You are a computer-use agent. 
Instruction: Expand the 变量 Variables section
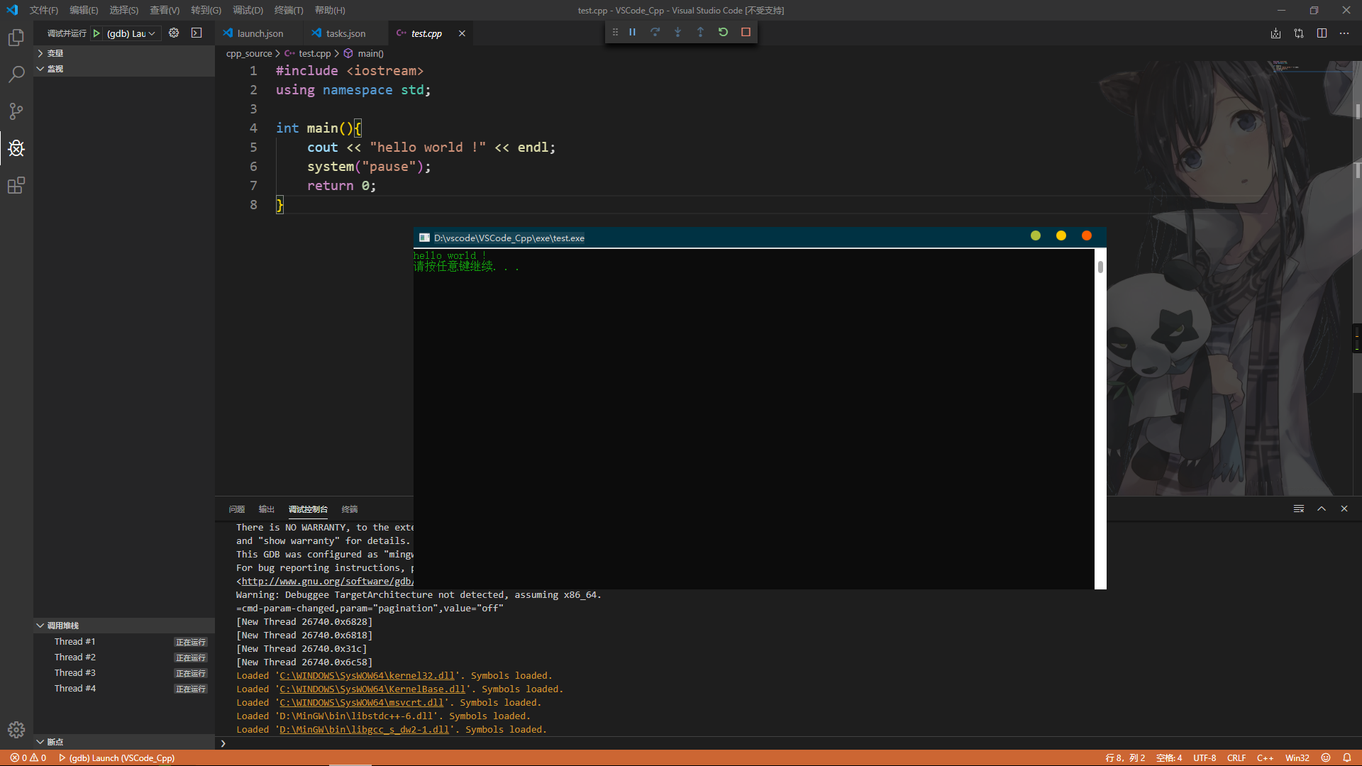point(124,53)
